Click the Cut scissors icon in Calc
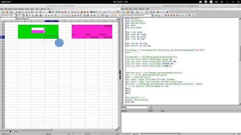The image size is (241, 135). pos(26,12)
